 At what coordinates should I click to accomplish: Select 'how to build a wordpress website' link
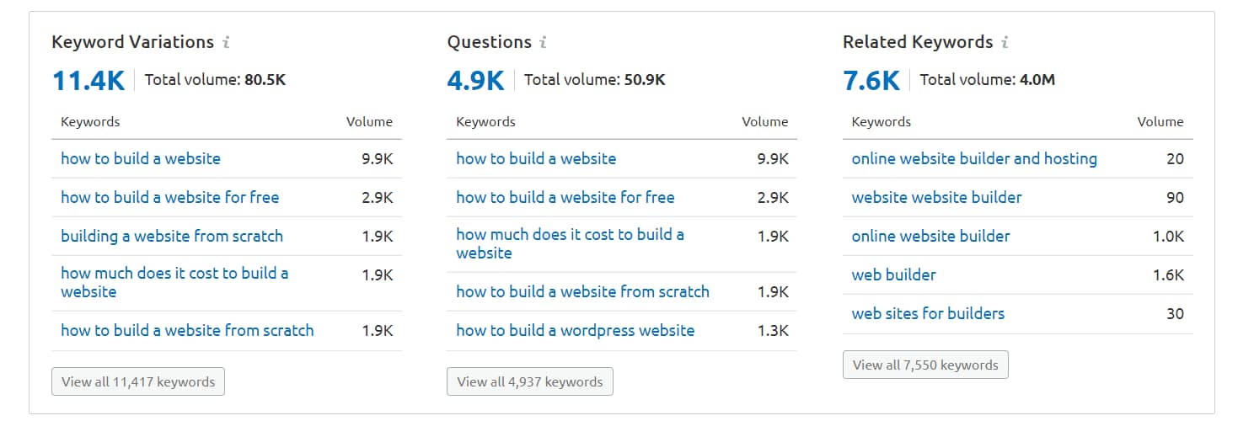(x=576, y=331)
